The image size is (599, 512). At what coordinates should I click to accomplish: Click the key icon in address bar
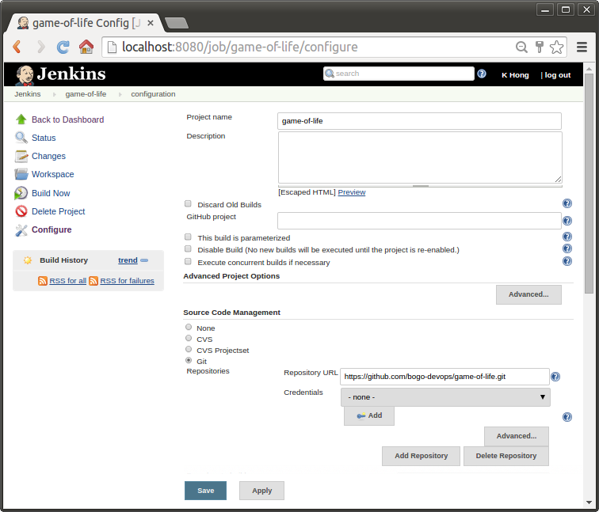(x=540, y=47)
